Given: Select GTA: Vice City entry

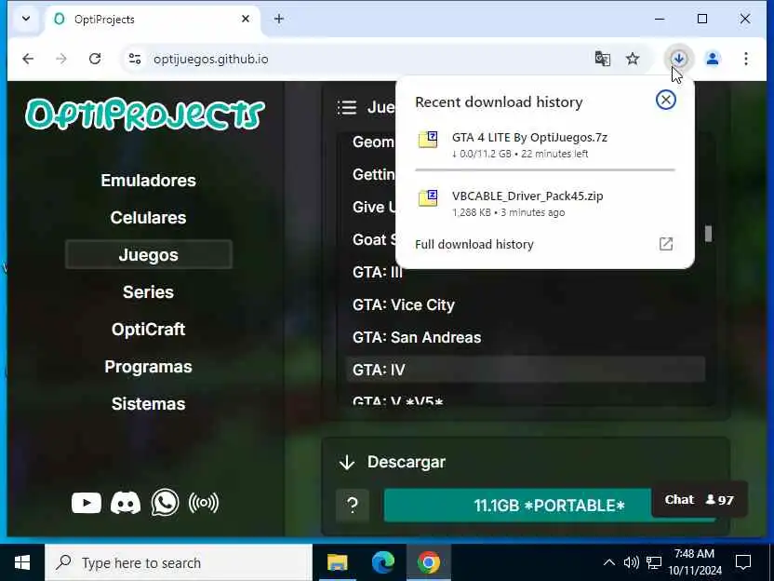Looking at the screenshot, I should [x=404, y=304].
